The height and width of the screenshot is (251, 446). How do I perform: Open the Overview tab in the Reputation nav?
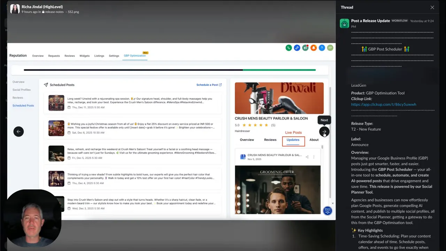(38, 56)
